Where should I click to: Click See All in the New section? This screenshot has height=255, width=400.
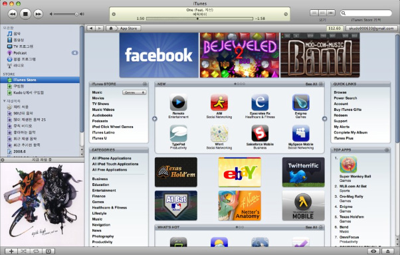pos(311,84)
